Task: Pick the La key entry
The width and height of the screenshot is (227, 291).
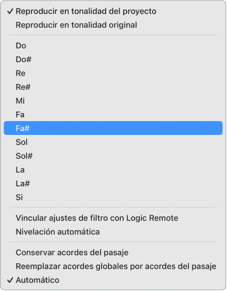Action: coord(20,170)
